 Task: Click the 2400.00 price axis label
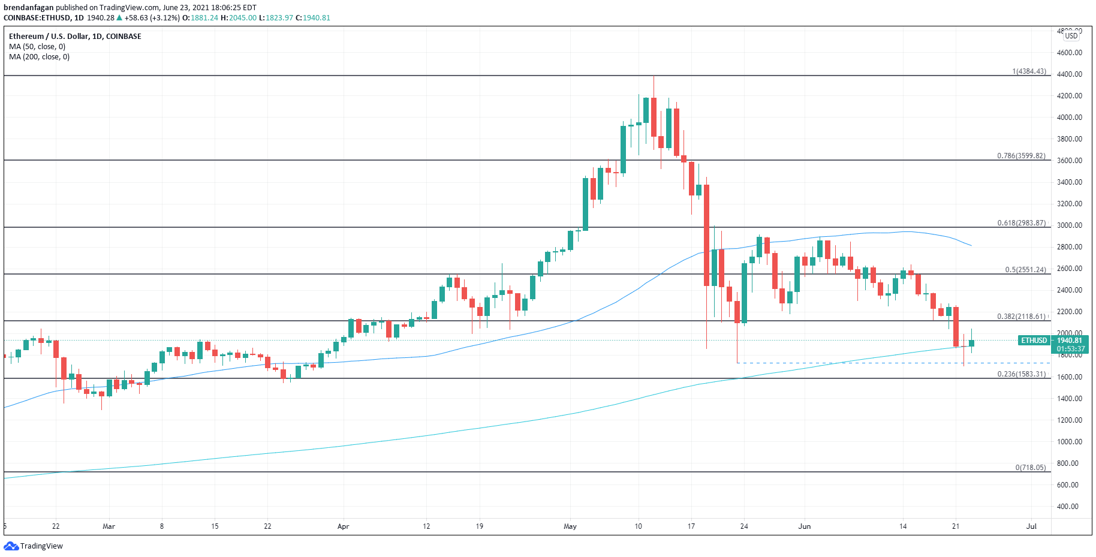[x=1070, y=290]
